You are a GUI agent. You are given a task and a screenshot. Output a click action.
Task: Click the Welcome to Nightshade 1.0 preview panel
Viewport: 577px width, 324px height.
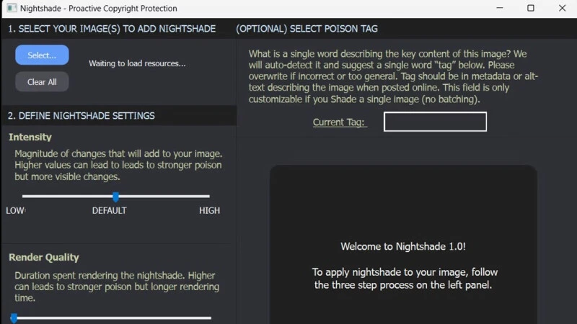click(x=403, y=245)
